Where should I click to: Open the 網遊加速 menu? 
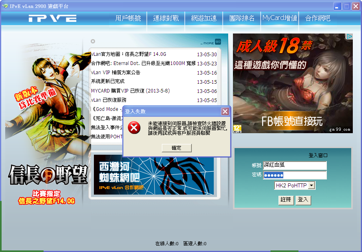coord(204,18)
